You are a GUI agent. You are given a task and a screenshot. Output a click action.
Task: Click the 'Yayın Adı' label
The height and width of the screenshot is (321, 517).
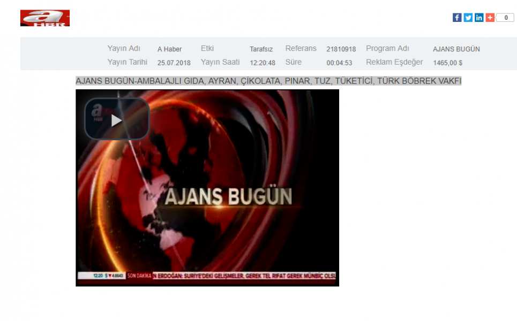pos(124,48)
